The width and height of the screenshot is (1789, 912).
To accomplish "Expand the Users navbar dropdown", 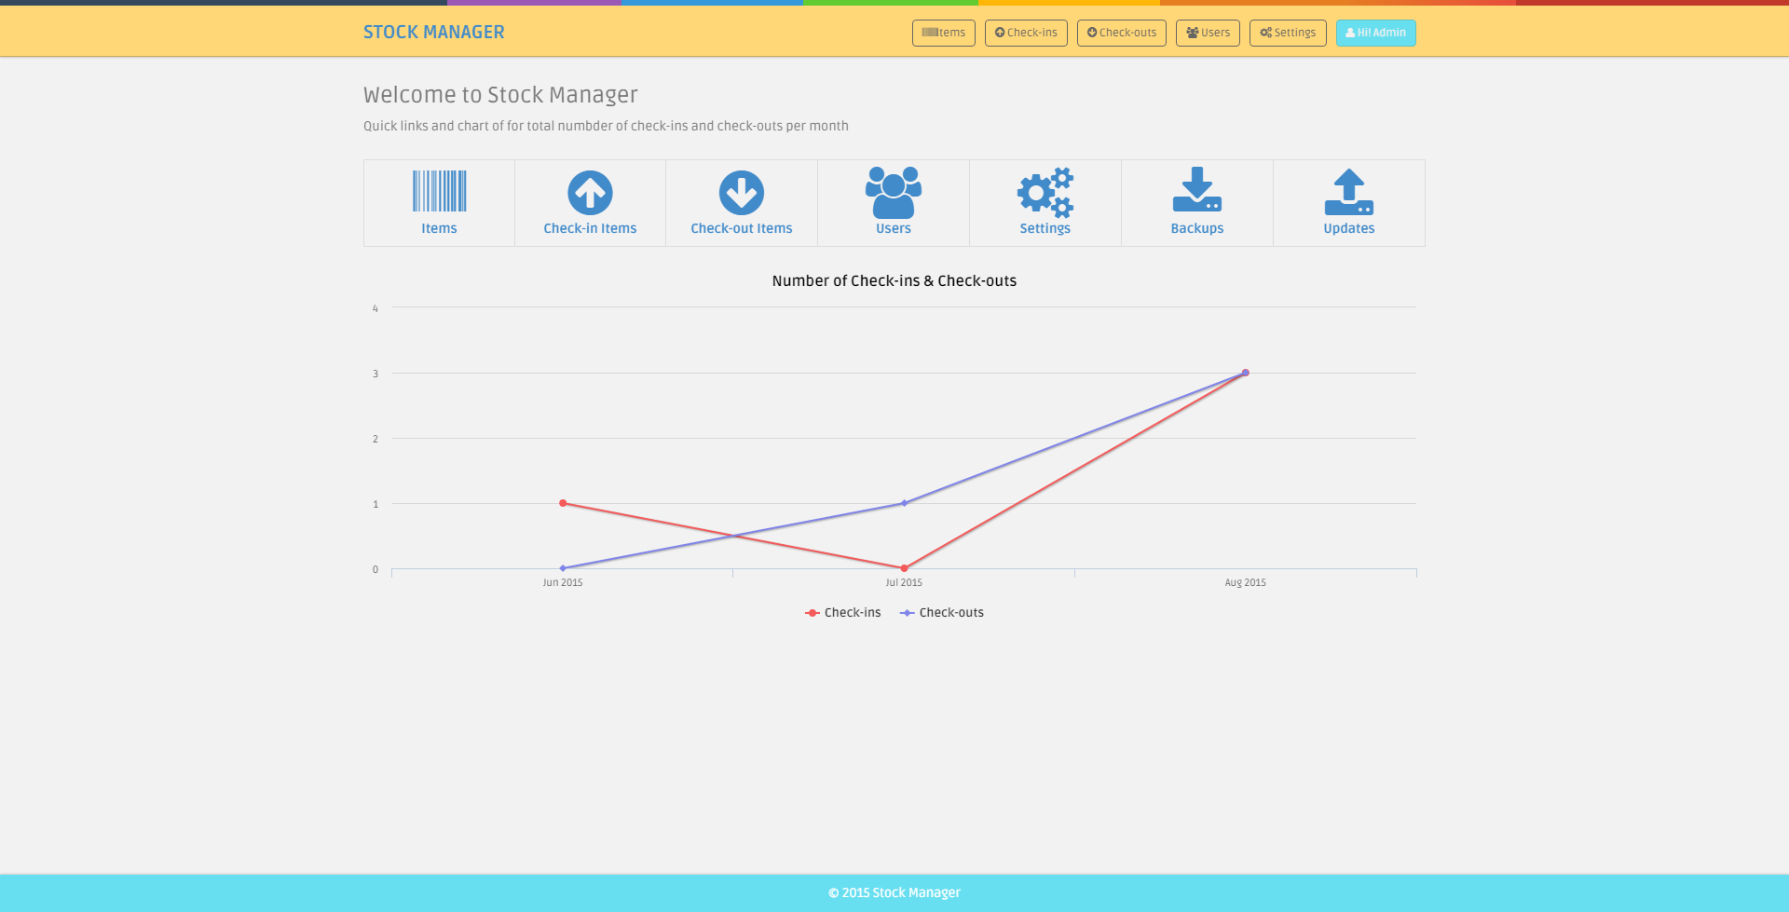I will click(1208, 33).
